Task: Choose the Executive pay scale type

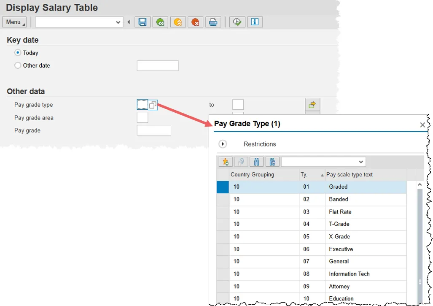Action: [341, 249]
